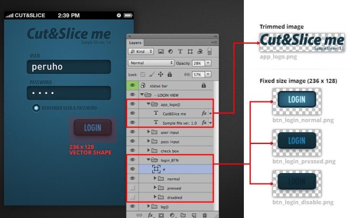
Task: Expand the bg@ group
Action: [x=148, y=206]
